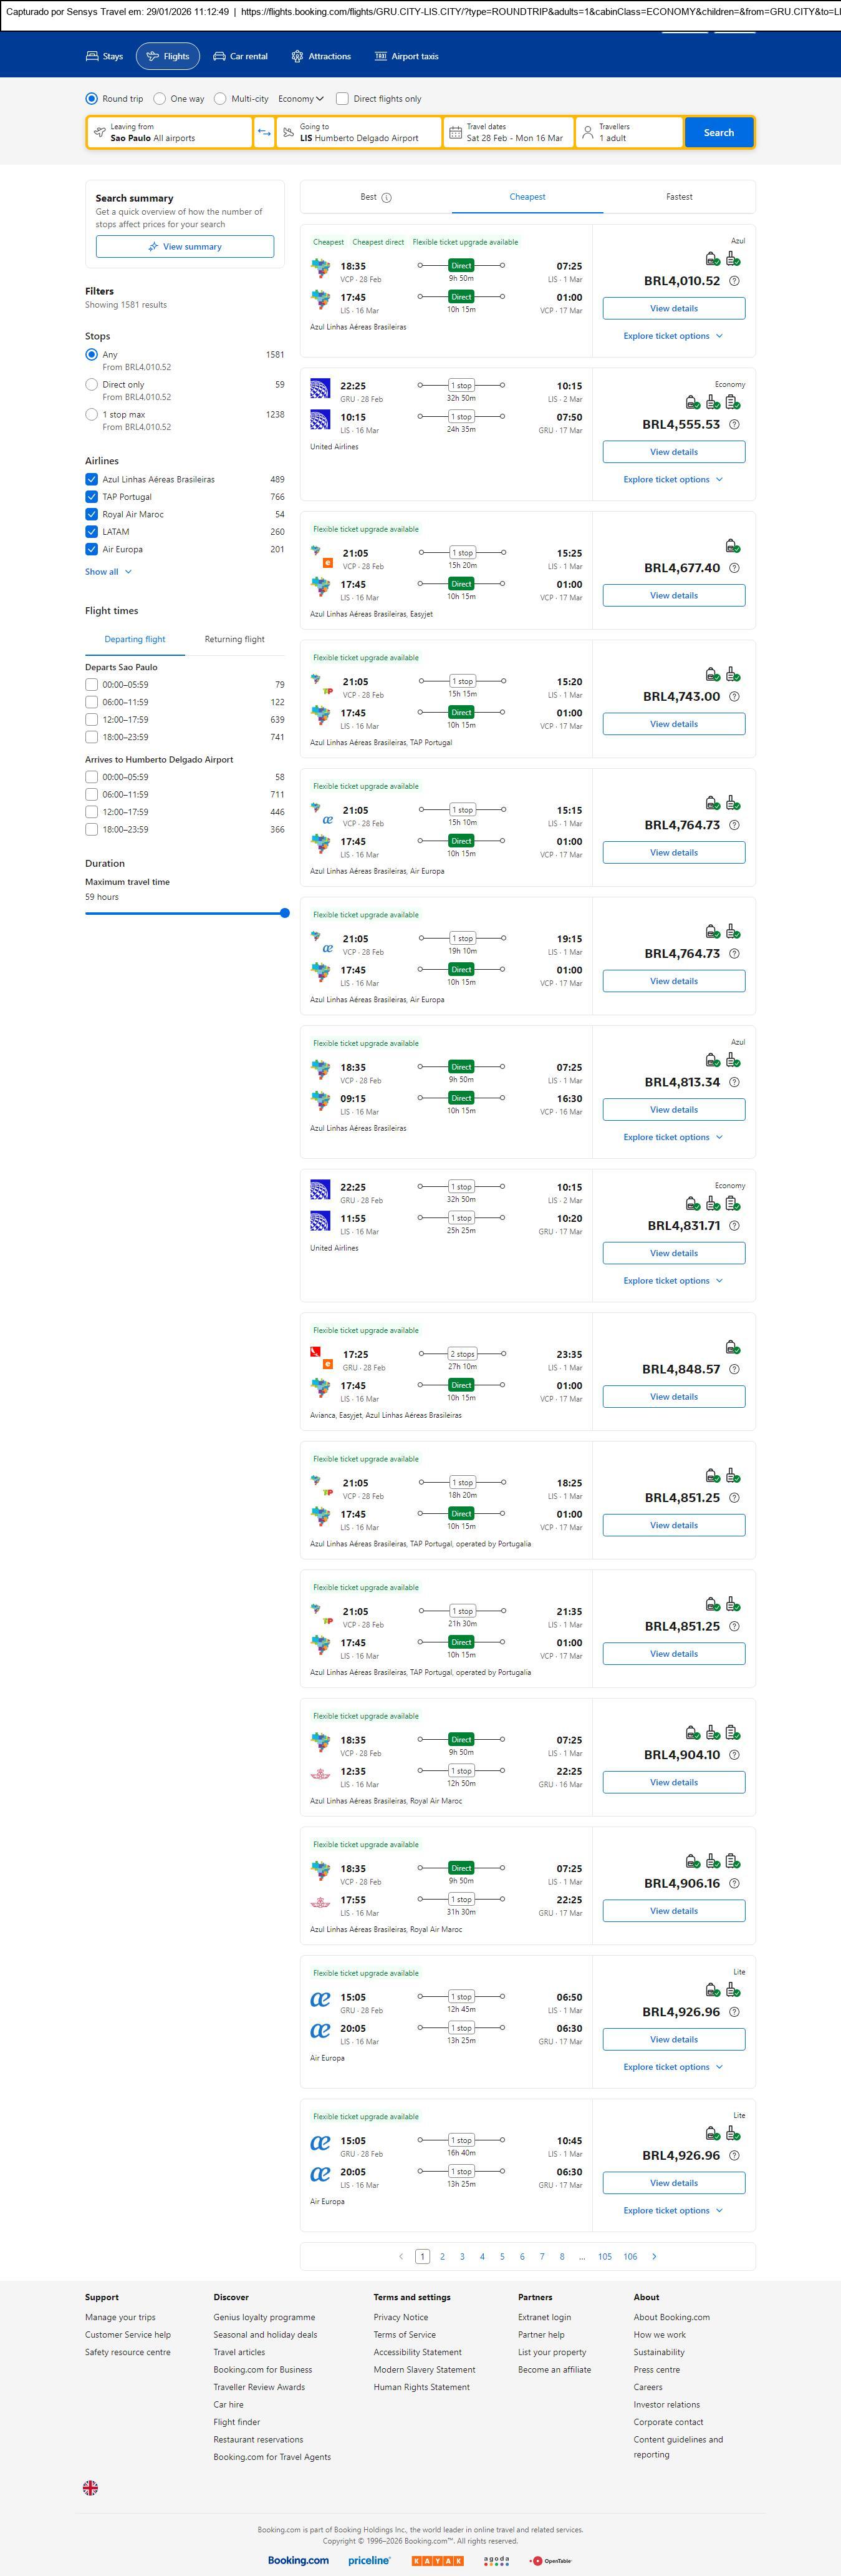
Task: Enable the Direct flights only checkbox
Action: click(343, 99)
